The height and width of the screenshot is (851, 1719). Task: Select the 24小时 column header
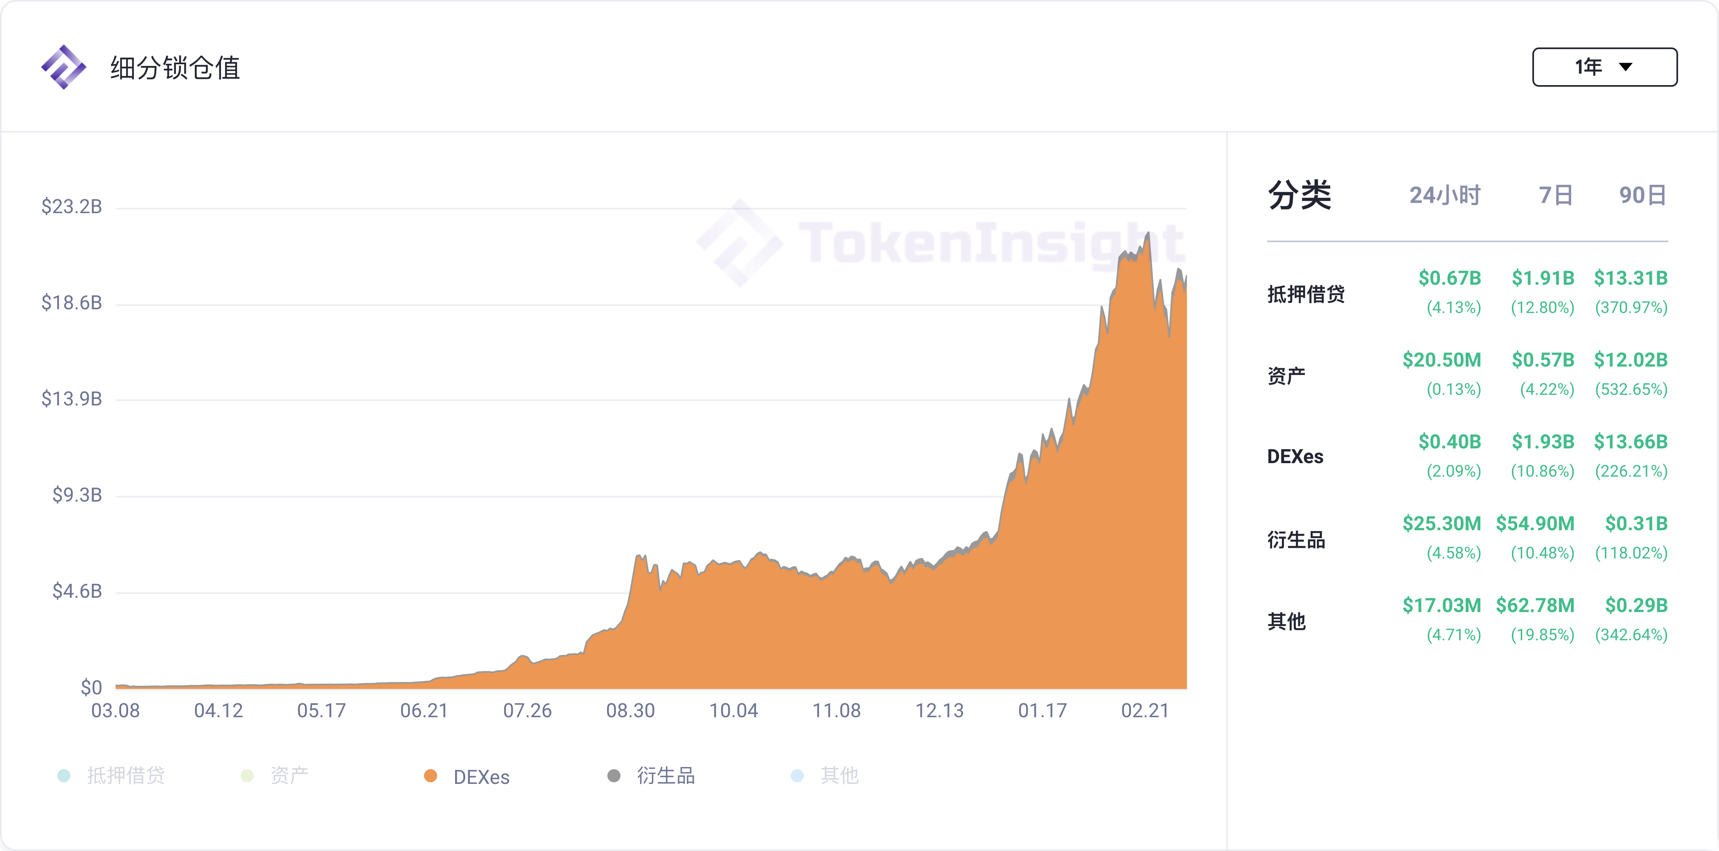1445,196
